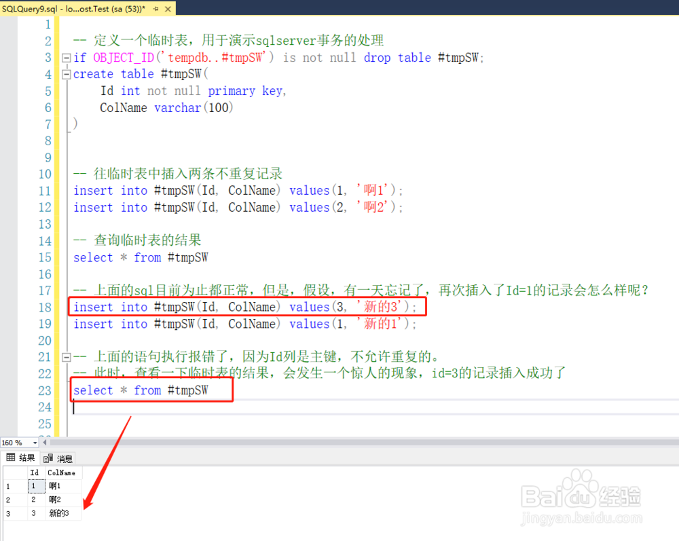Click the left arrow of the horizontal scrollbar

[x=45, y=442]
